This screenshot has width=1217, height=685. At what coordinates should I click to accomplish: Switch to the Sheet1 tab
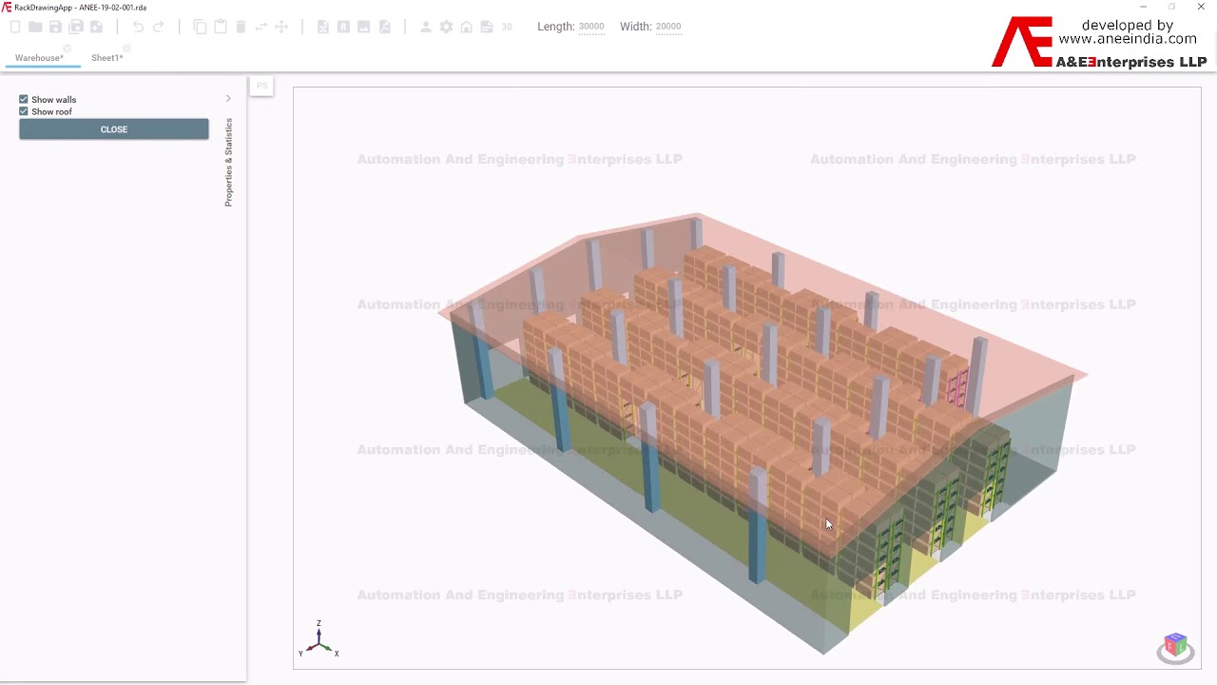click(106, 58)
